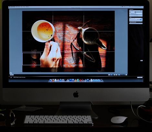Click the Apple menu icon
Viewport: 152px width, 132px height.
click(x=10, y=7)
